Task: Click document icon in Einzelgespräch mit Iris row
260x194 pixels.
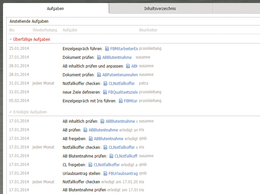Action: click(x=120, y=101)
